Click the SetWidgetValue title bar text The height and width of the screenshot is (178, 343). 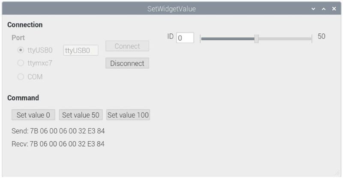(x=171, y=9)
